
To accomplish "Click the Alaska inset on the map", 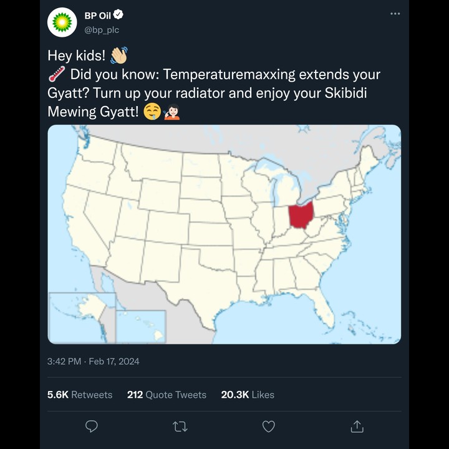I will (82, 317).
